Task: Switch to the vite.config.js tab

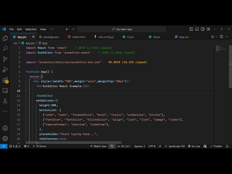Action: [x=105, y=37]
